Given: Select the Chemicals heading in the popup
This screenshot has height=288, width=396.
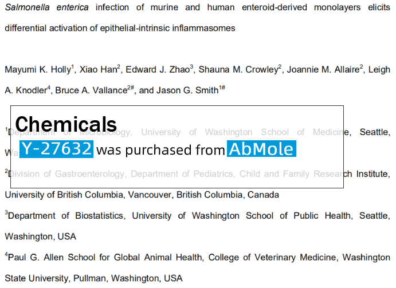Looking at the screenshot, I should [66, 124].
